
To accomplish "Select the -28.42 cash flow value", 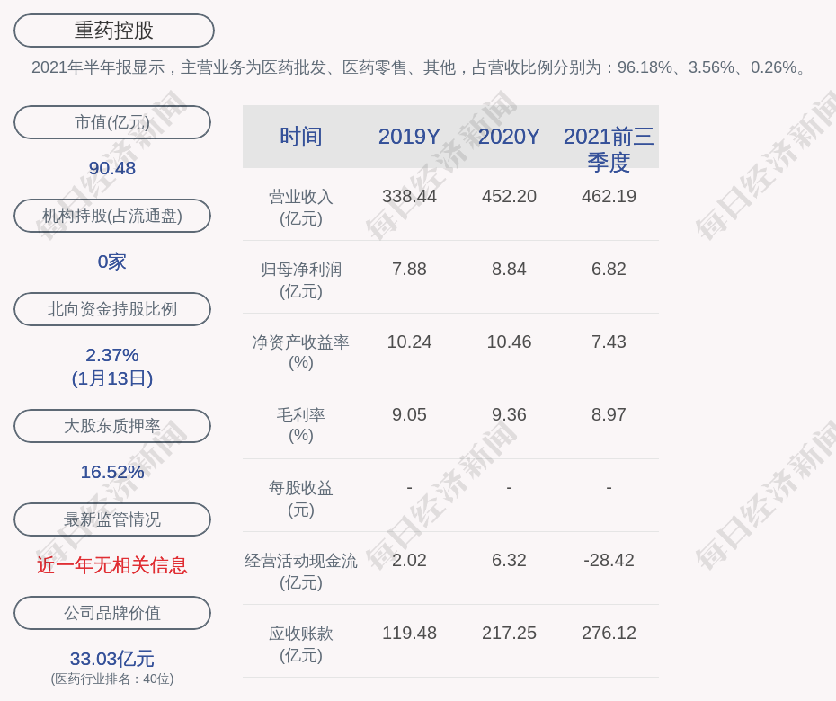I will tap(609, 560).
